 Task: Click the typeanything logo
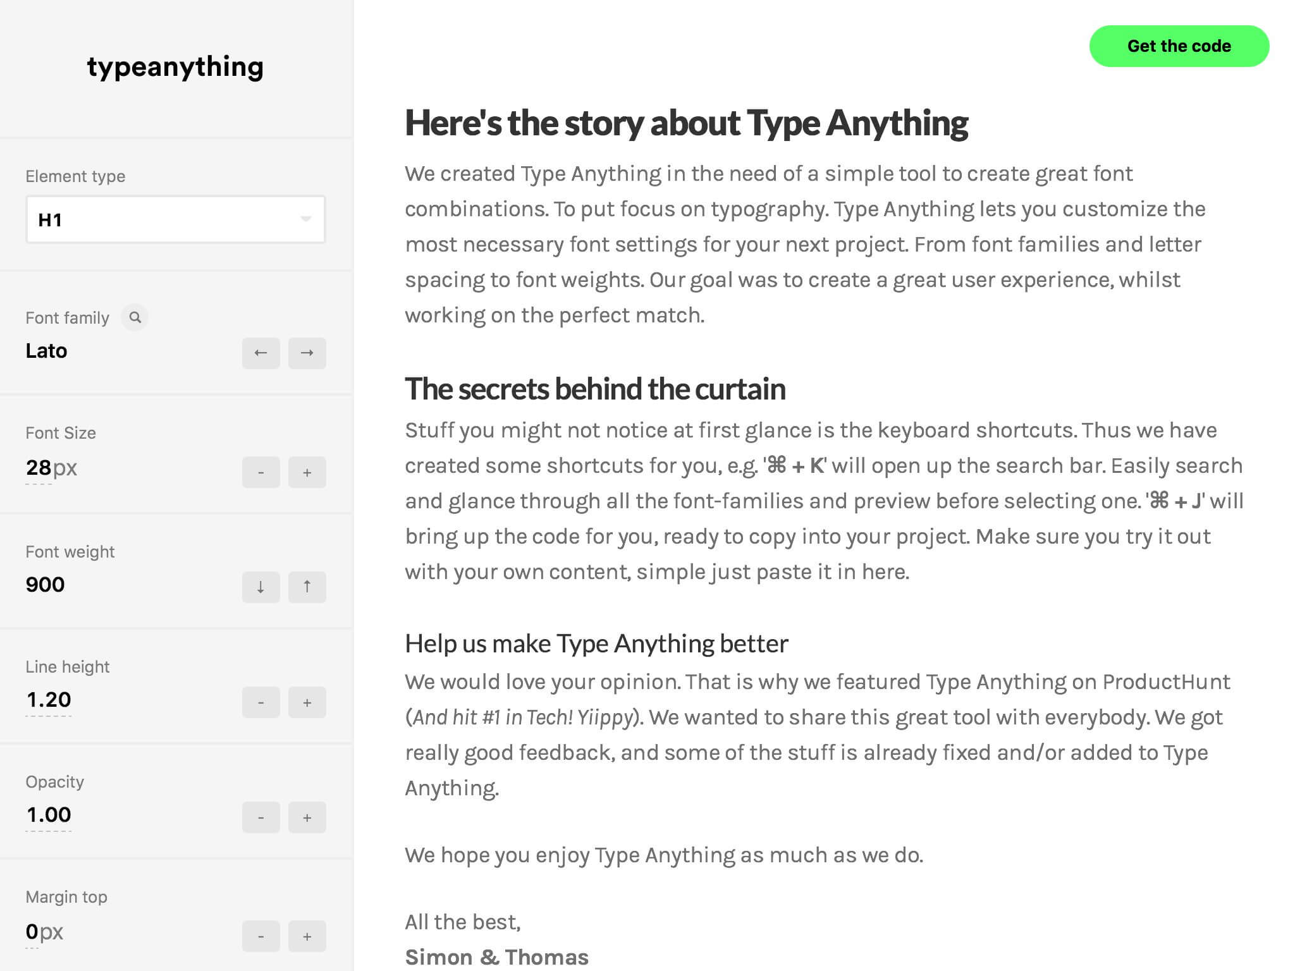175,67
